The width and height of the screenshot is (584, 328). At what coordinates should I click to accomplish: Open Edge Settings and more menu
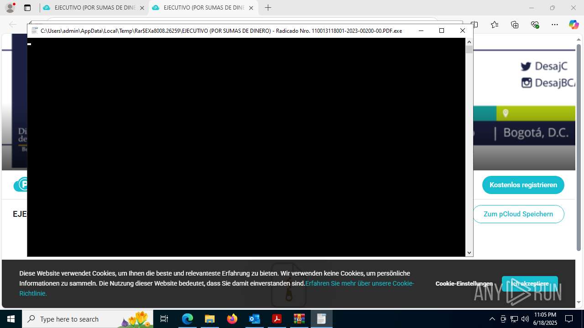[x=555, y=25]
